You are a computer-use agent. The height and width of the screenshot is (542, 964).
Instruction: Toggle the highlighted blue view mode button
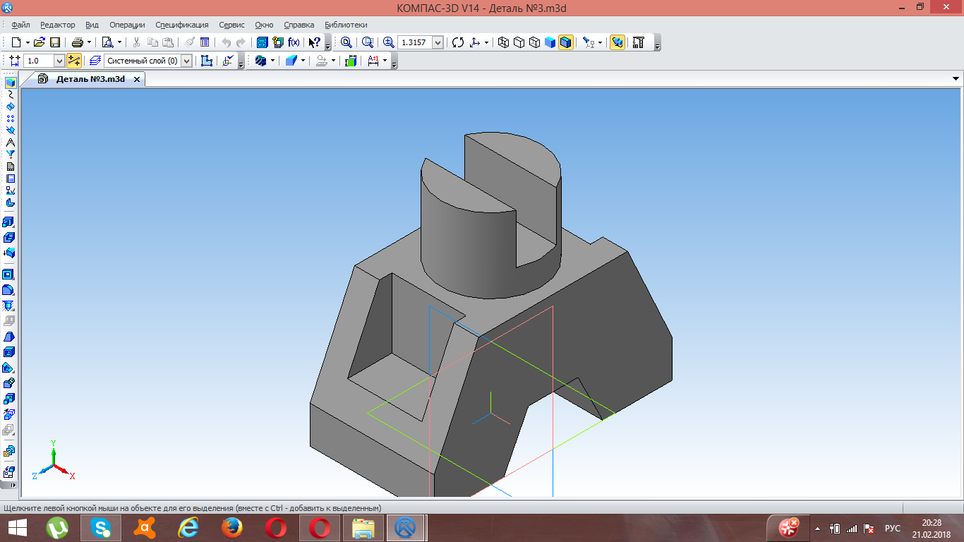617,42
